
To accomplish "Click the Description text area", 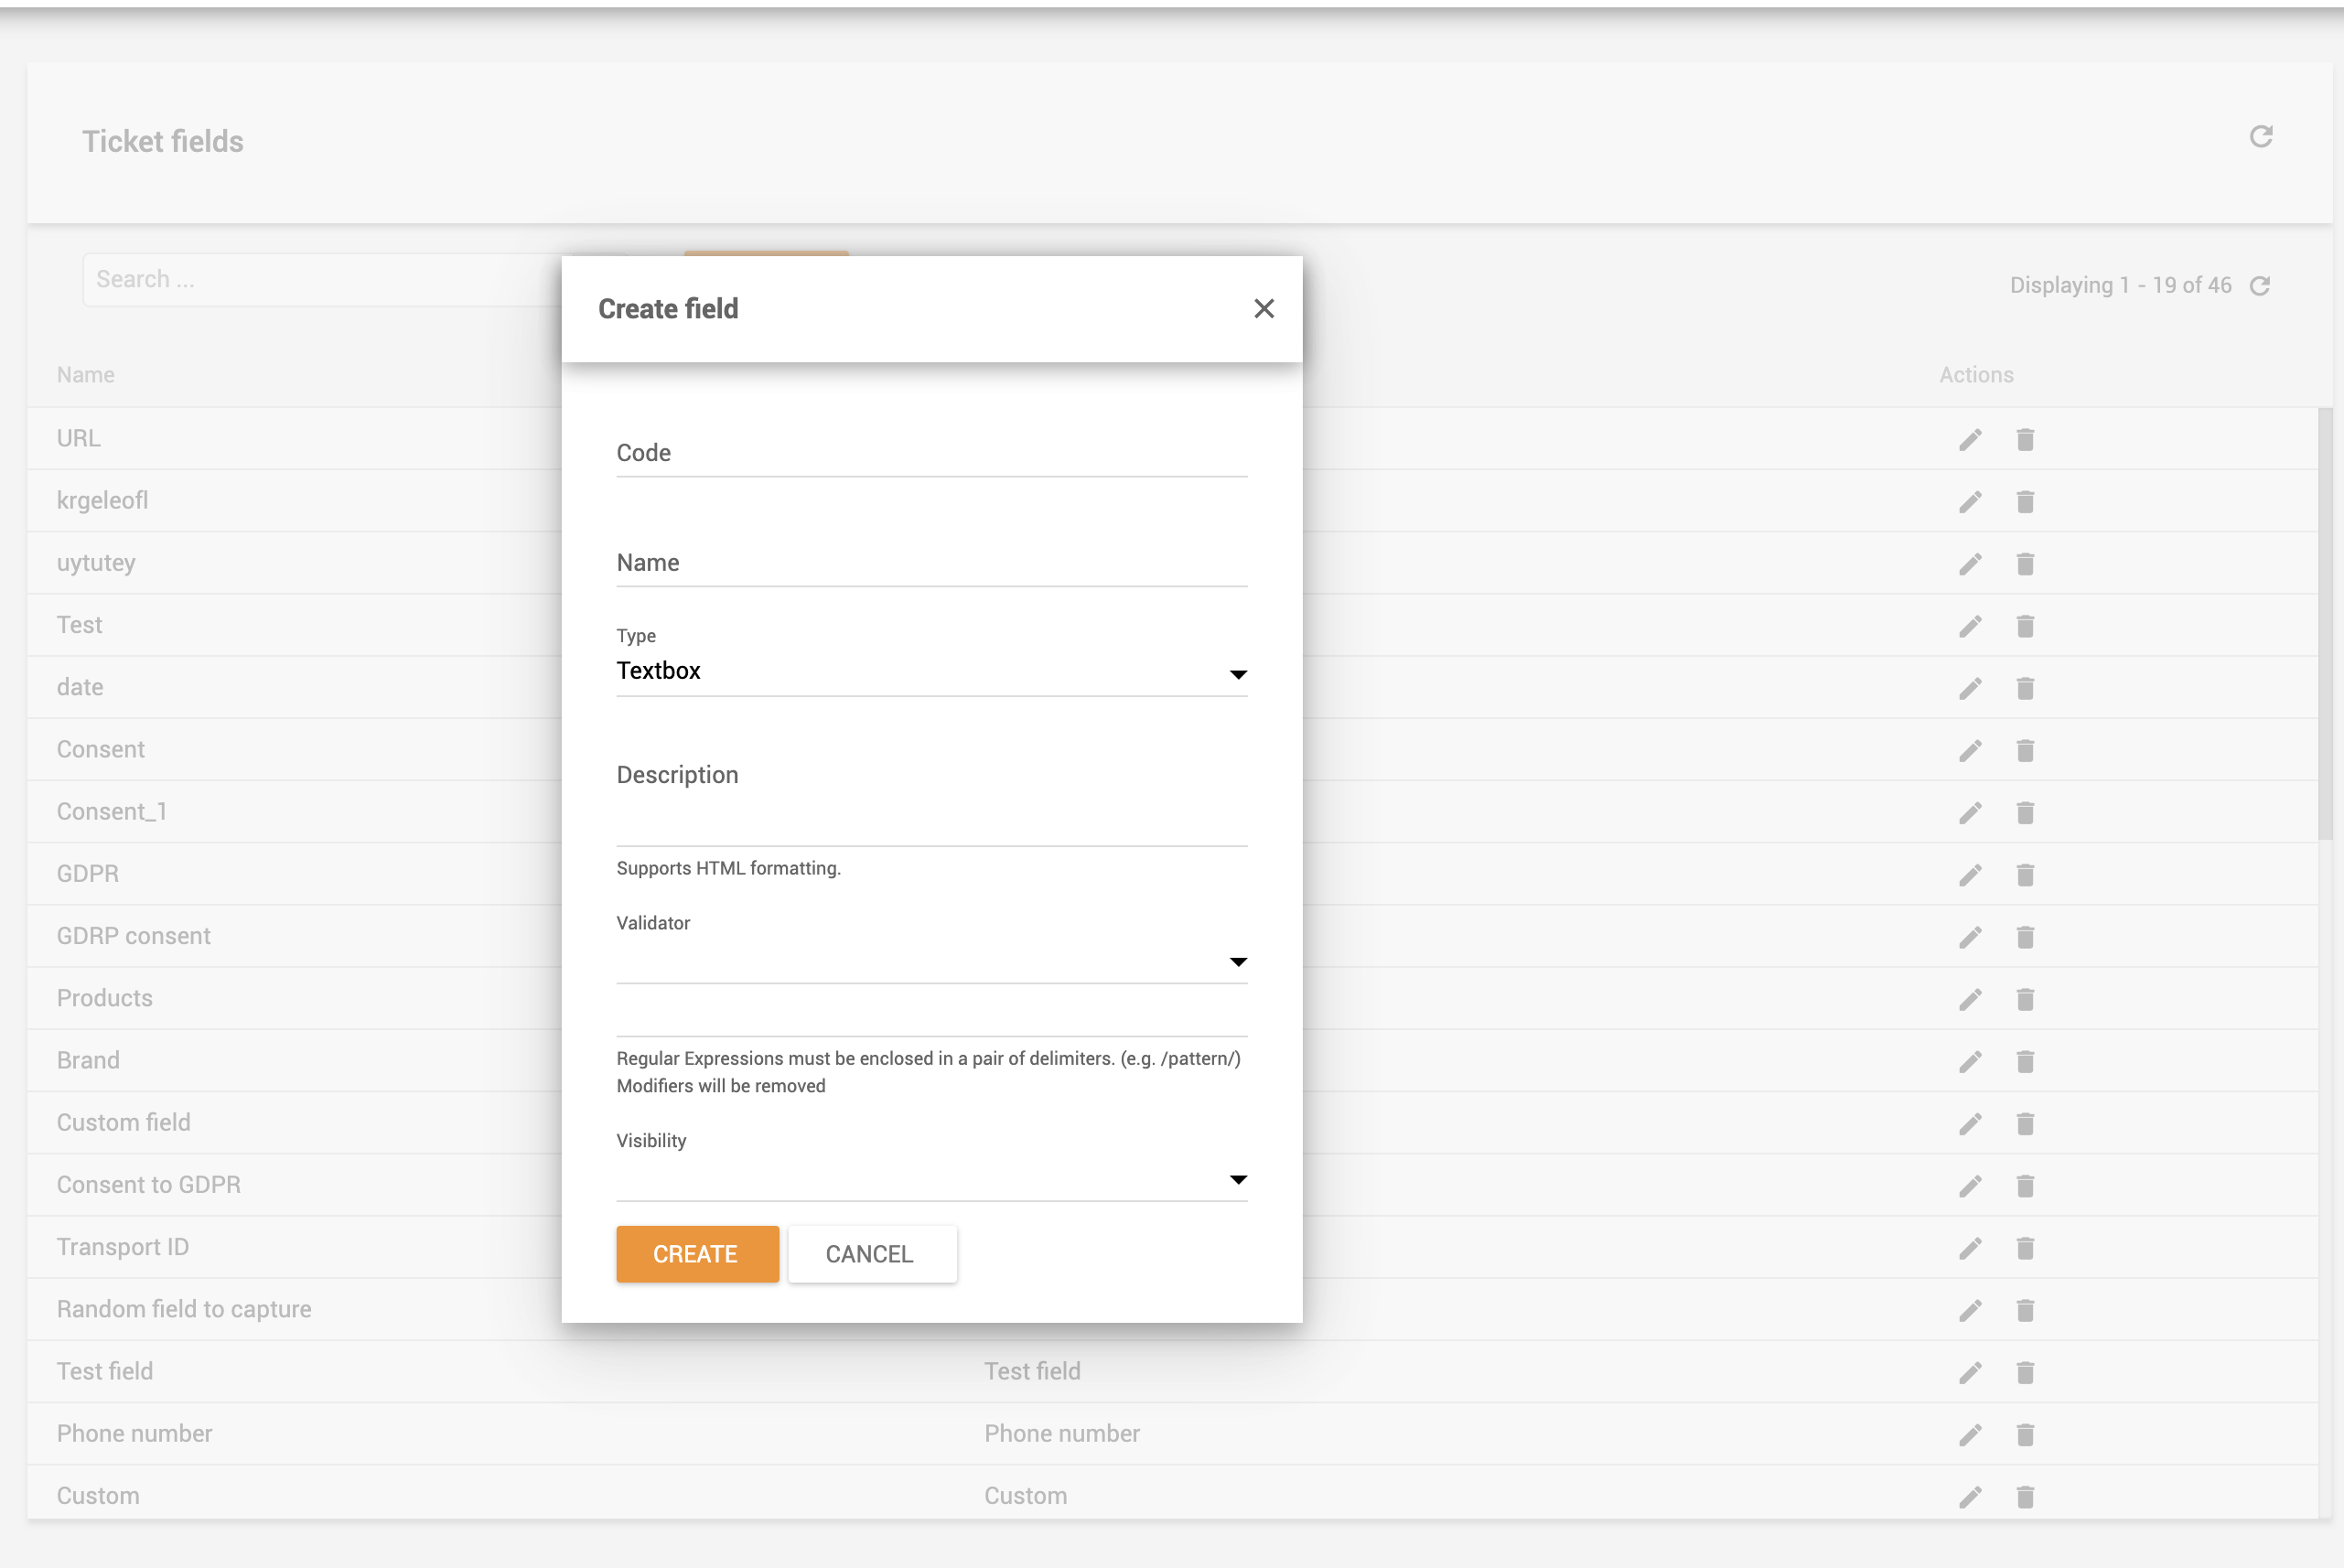I will (x=932, y=797).
